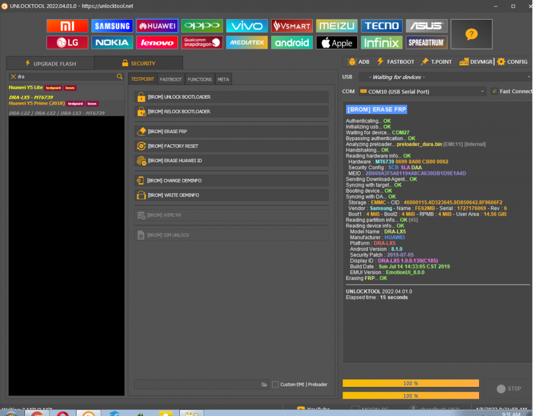Click the STOP button
Screen dimensions: 539x416
pos(509,389)
